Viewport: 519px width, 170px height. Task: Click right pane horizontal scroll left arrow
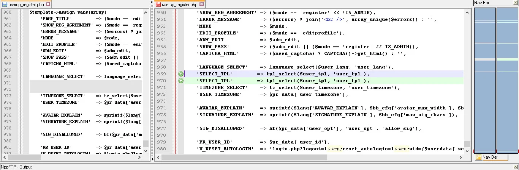[x=158, y=157]
